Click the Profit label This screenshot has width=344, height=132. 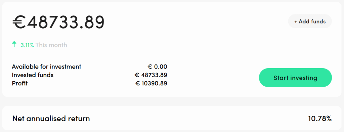(x=20, y=84)
